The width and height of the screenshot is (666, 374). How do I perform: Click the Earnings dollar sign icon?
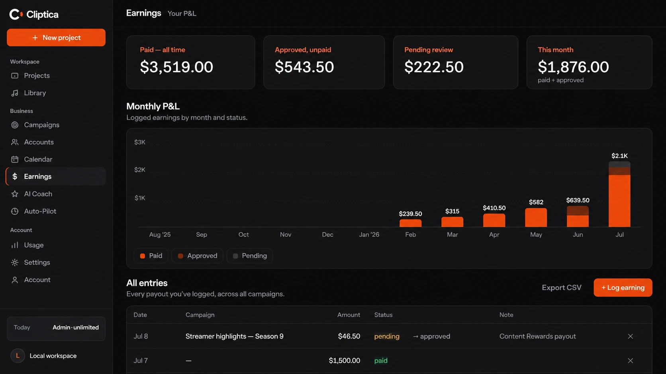click(15, 176)
